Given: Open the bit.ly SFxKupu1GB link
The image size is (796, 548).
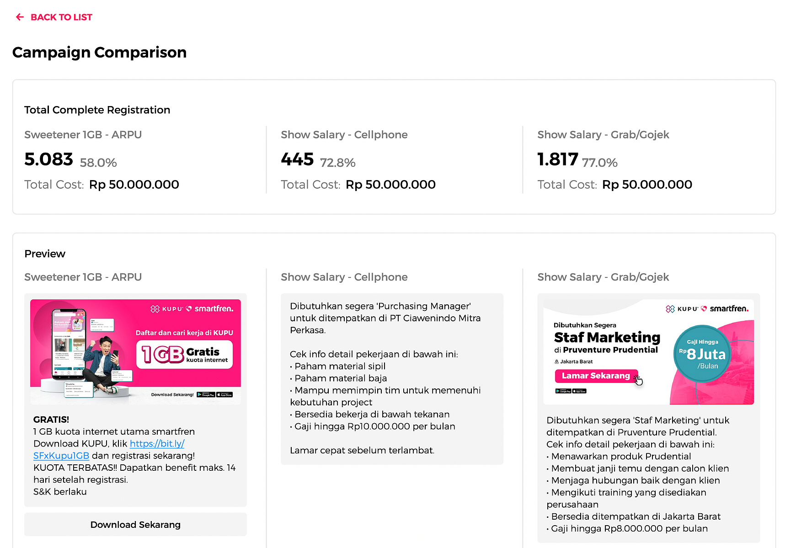Looking at the screenshot, I should (109, 450).
